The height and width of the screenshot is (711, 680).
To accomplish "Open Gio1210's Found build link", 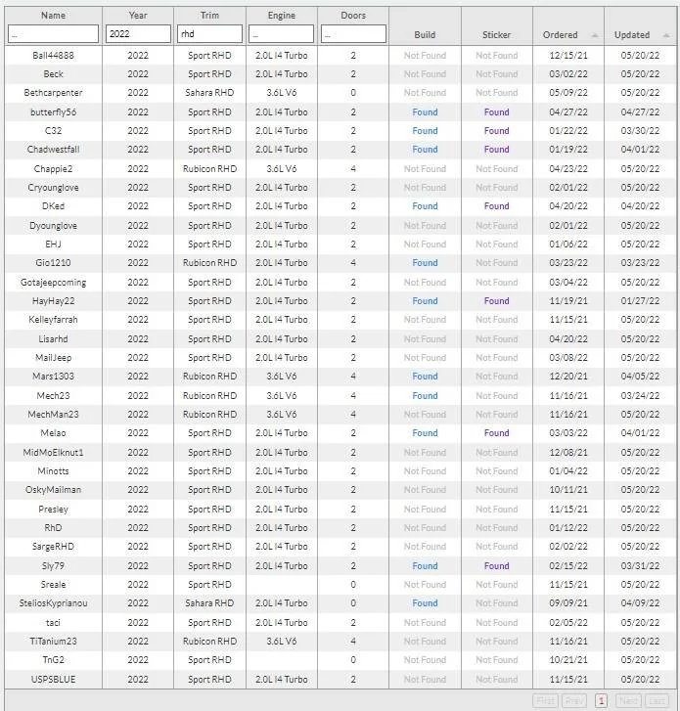I will (425, 262).
